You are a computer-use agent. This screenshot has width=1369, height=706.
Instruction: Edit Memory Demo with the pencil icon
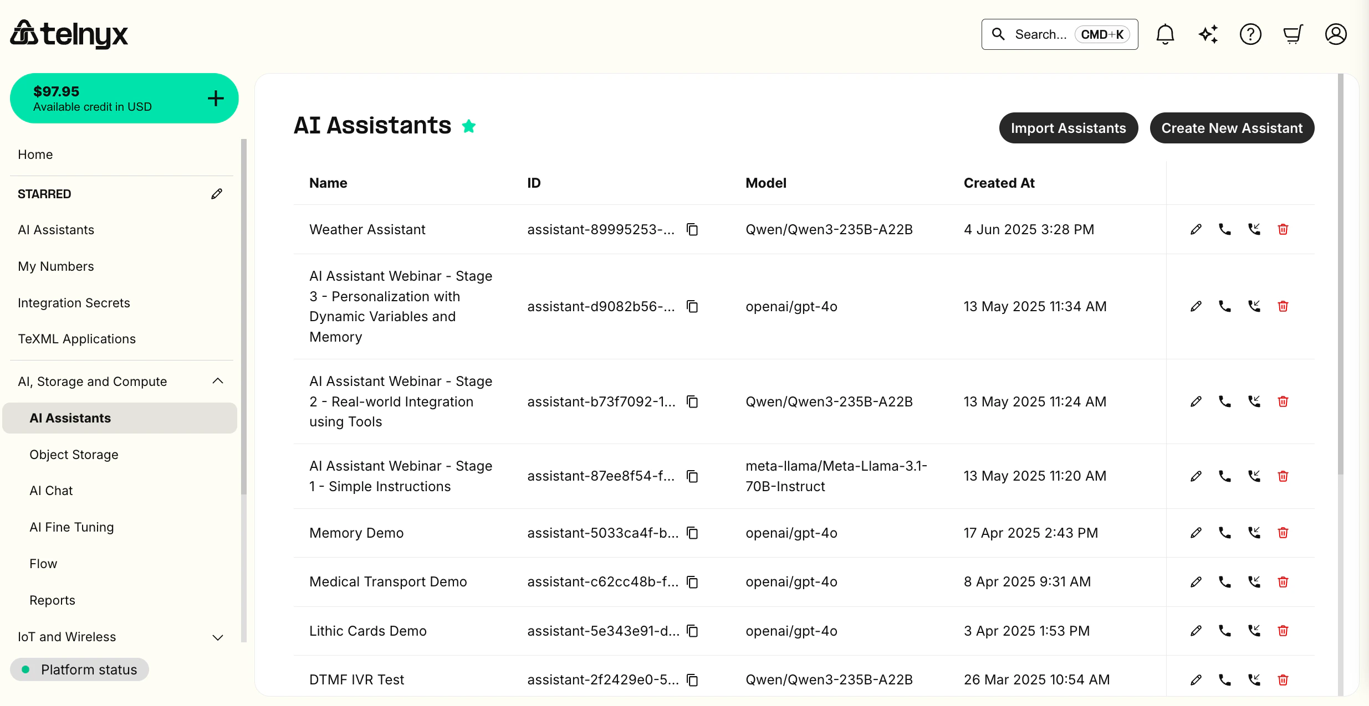point(1196,533)
